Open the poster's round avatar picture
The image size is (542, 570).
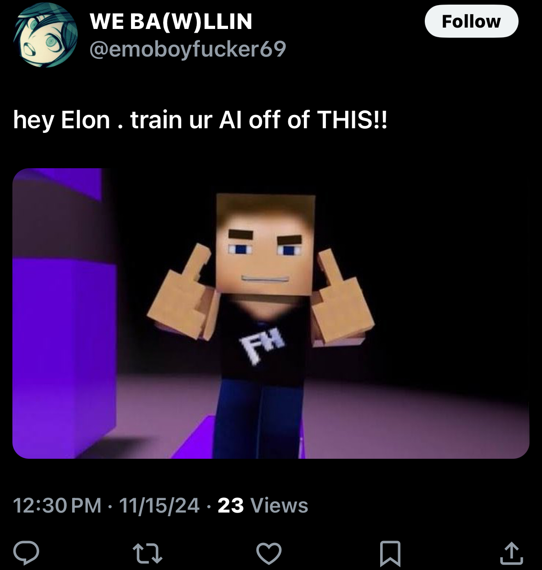coord(45,35)
